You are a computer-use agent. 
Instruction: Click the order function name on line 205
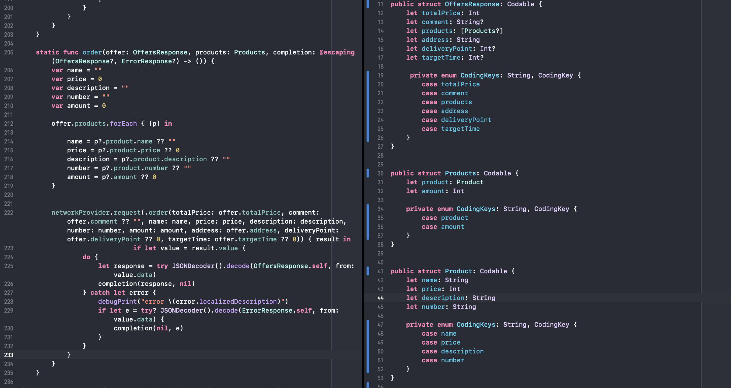click(92, 52)
